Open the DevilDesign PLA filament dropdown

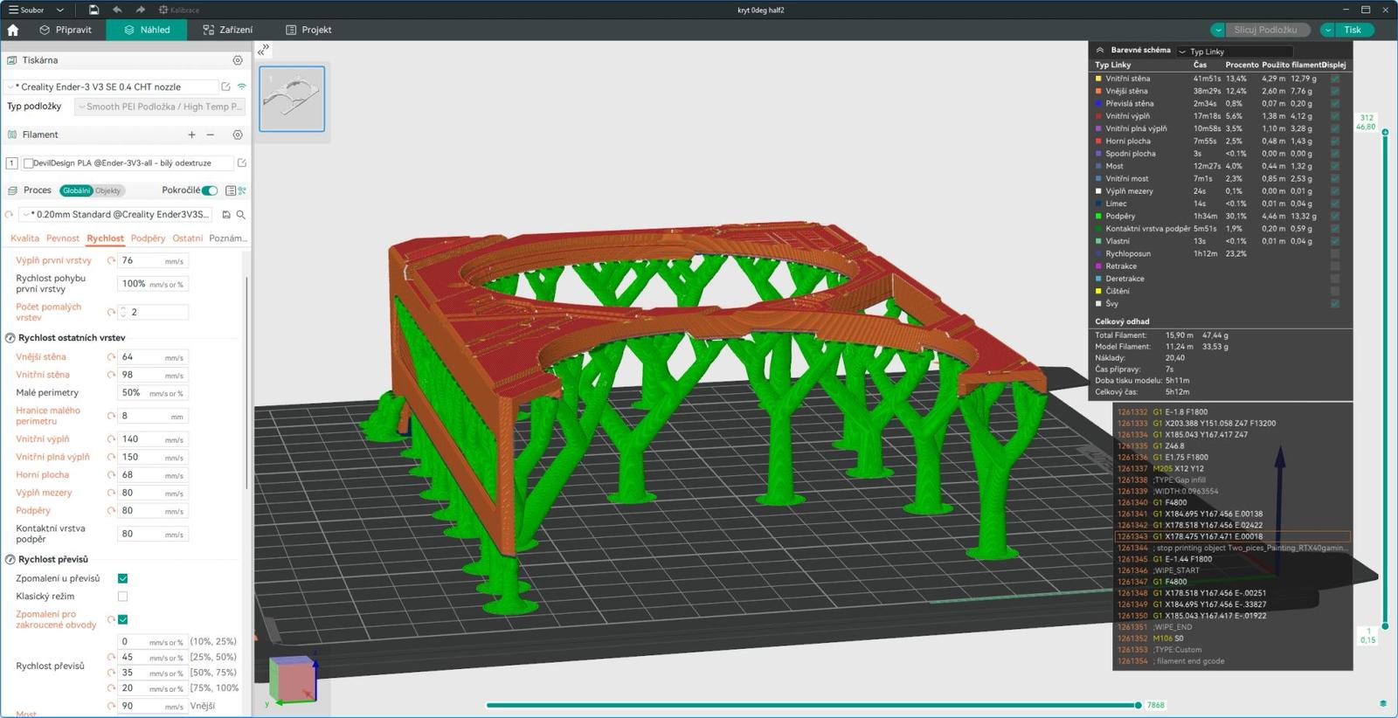(128, 162)
